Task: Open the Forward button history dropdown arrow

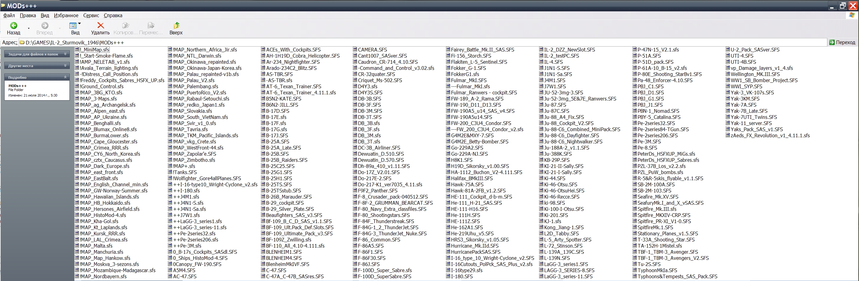Action: pyautogui.click(x=60, y=28)
